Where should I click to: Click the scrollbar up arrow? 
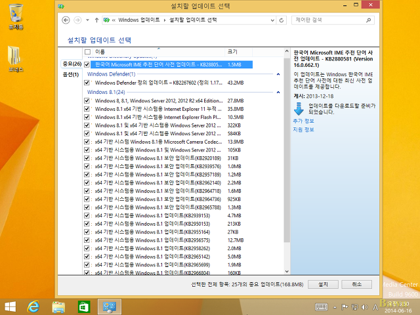[287, 51]
